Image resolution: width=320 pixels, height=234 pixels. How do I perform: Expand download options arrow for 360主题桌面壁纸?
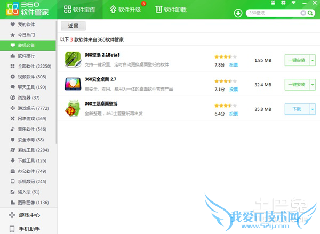[313, 109]
